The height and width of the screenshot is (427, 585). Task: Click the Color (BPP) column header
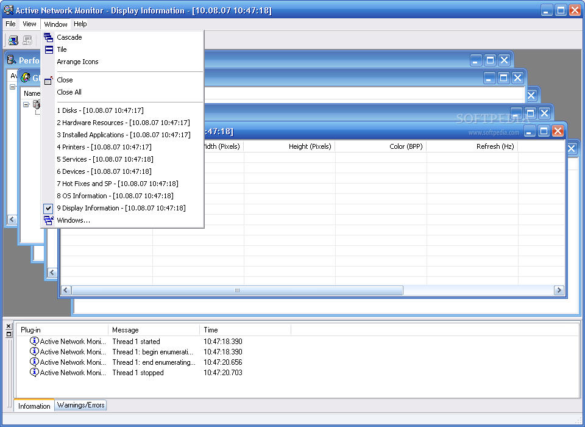click(381, 146)
